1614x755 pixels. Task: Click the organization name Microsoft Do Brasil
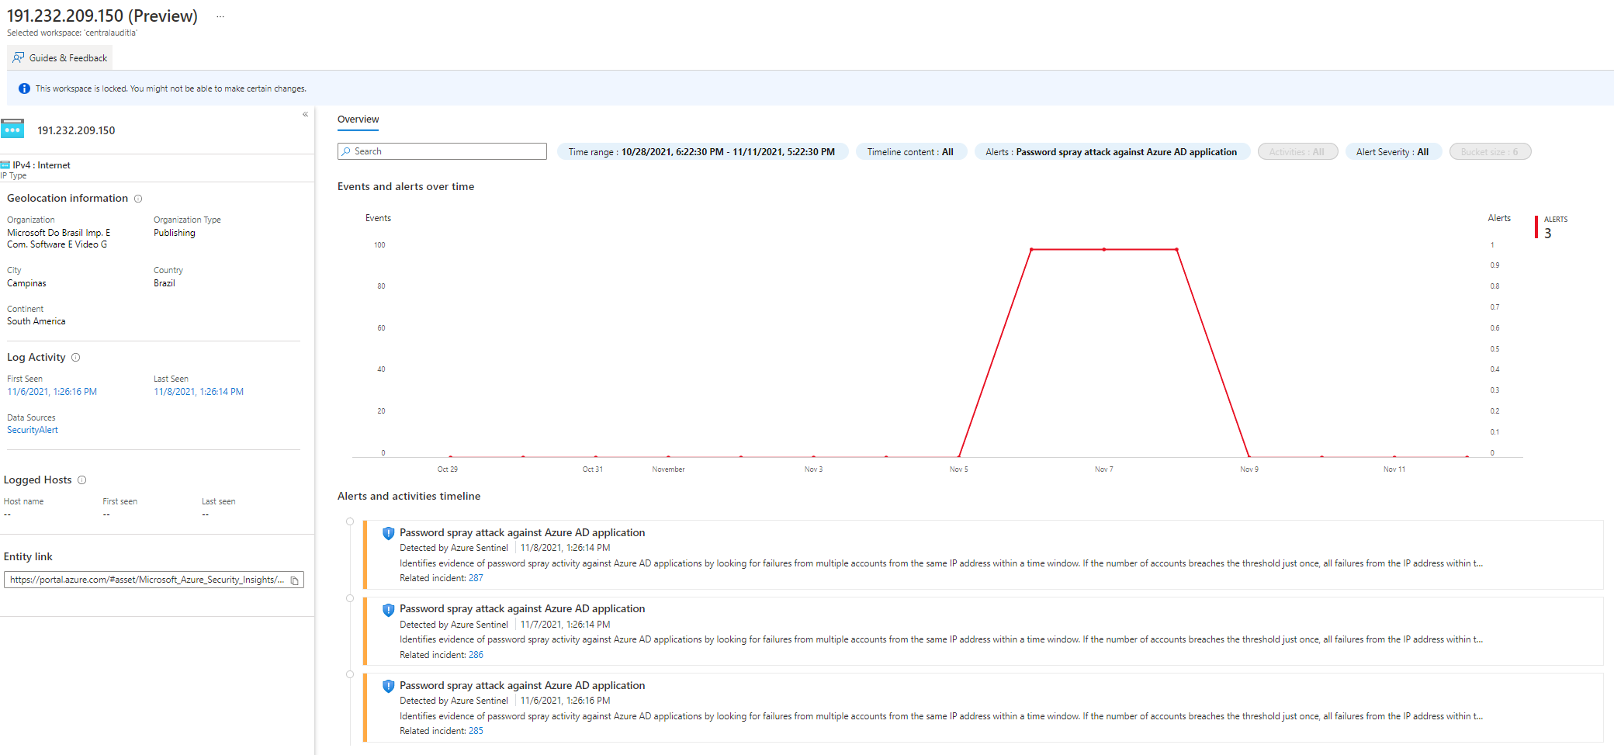pyautogui.click(x=59, y=238)
